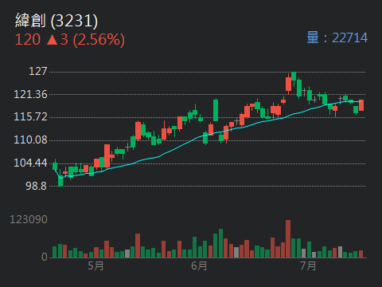The height and width of the screenshot is (287, 382).
Task: Click the zero label on volume axis
Action: click(x=45, y=257)
